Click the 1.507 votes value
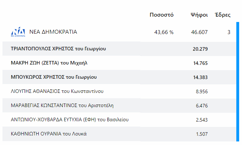This screenshot has width=242, height=145. point(201,134)
